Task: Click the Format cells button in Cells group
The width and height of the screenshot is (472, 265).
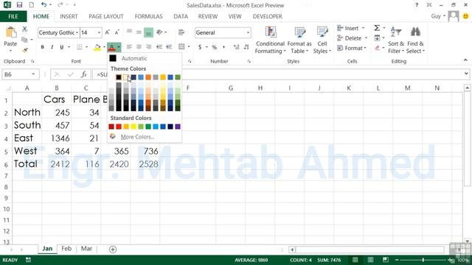Action: click(352, 48)
